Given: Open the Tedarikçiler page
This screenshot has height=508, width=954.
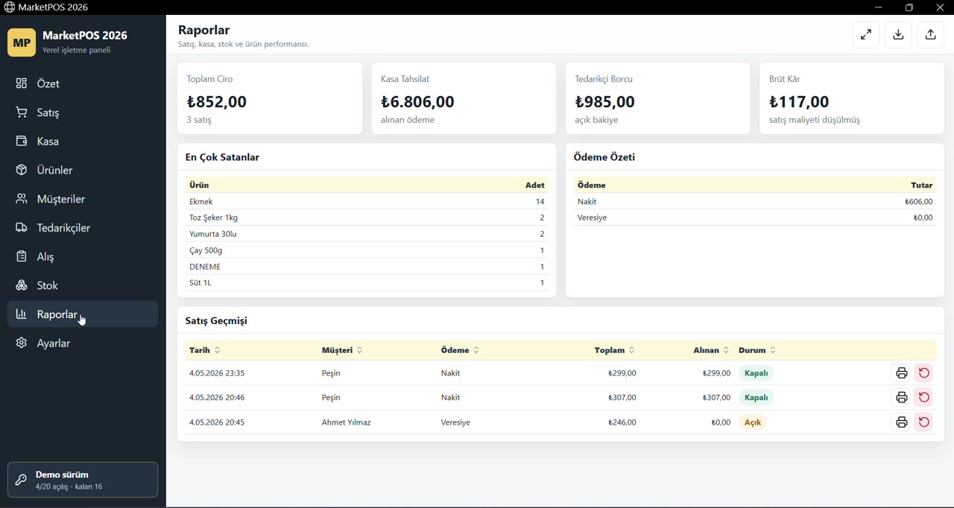Looking at the screenshot, I should point(83,228).
